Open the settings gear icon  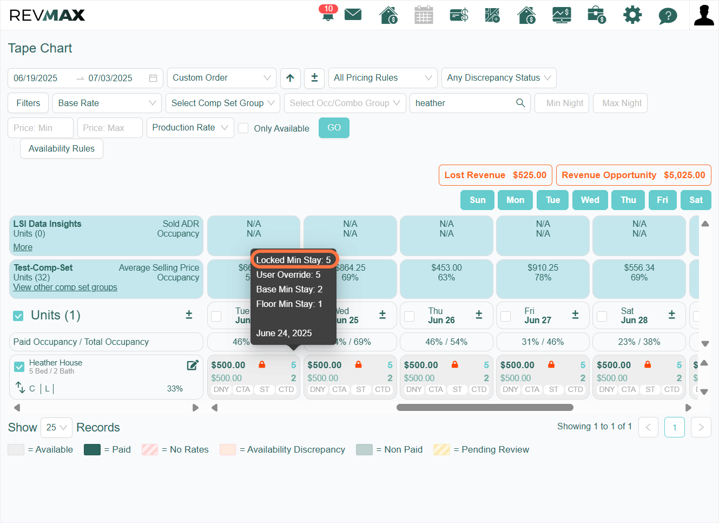pyautogui.click(x=632, y=15)
